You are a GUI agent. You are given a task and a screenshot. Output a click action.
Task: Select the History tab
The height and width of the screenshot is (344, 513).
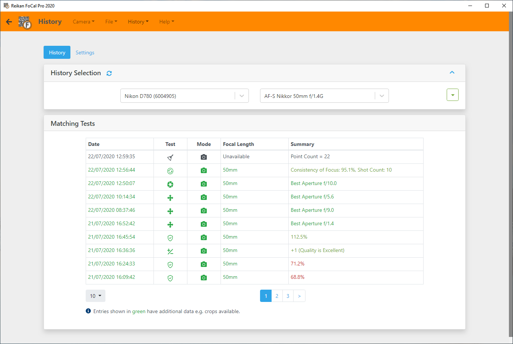[57, 52]
